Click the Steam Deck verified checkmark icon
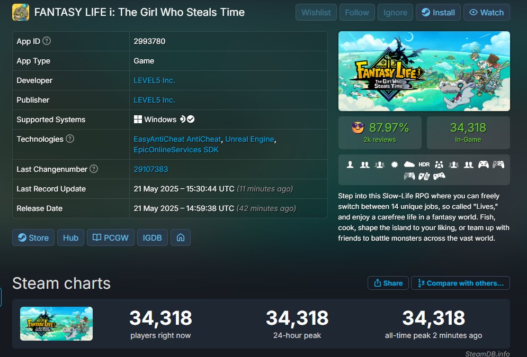Viewport: 527px width, 357px height. point(191,119)
